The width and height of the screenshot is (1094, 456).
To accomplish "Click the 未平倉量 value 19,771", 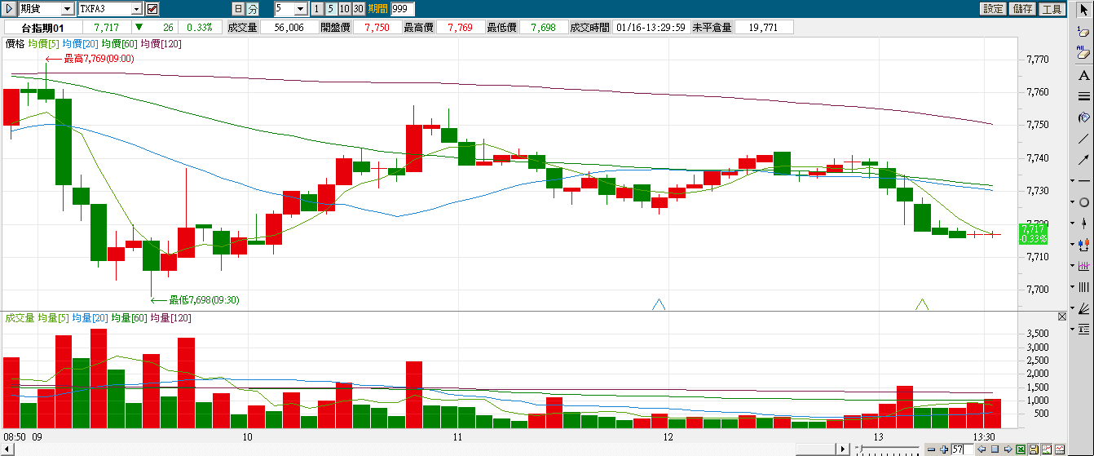I will pos(763,27).
